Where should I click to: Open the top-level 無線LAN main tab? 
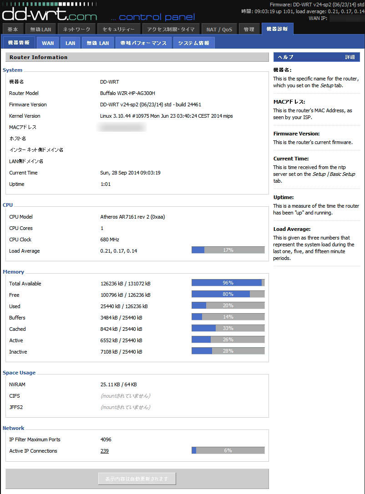[x=41, y=29]
